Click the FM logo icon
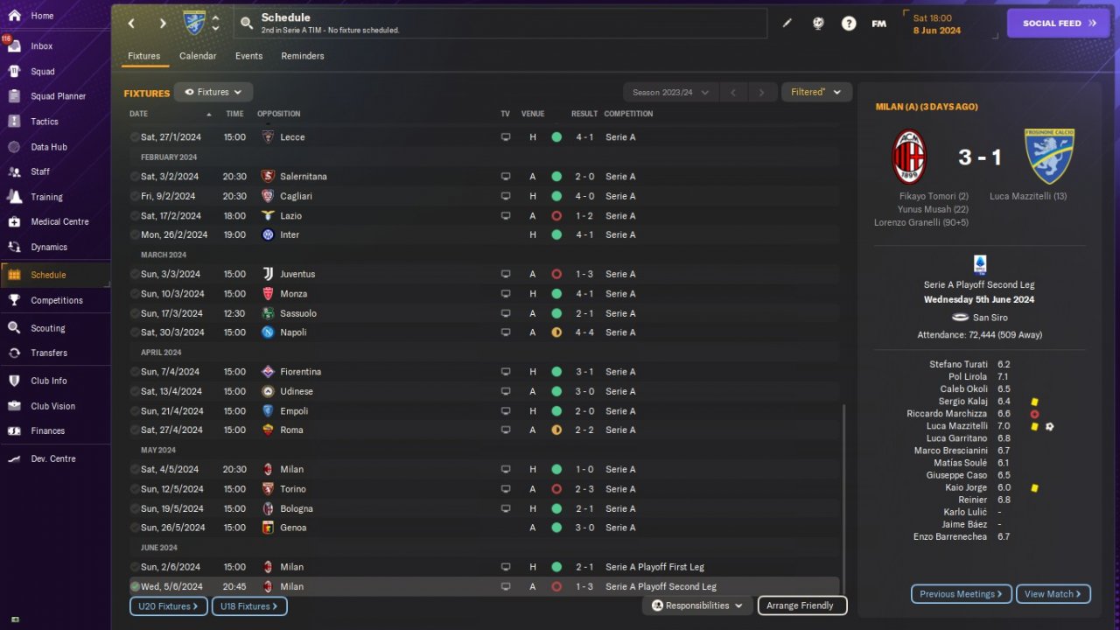Image resolution: width=1120 pixels, height=630 pixels. click(x=878, y=24)
